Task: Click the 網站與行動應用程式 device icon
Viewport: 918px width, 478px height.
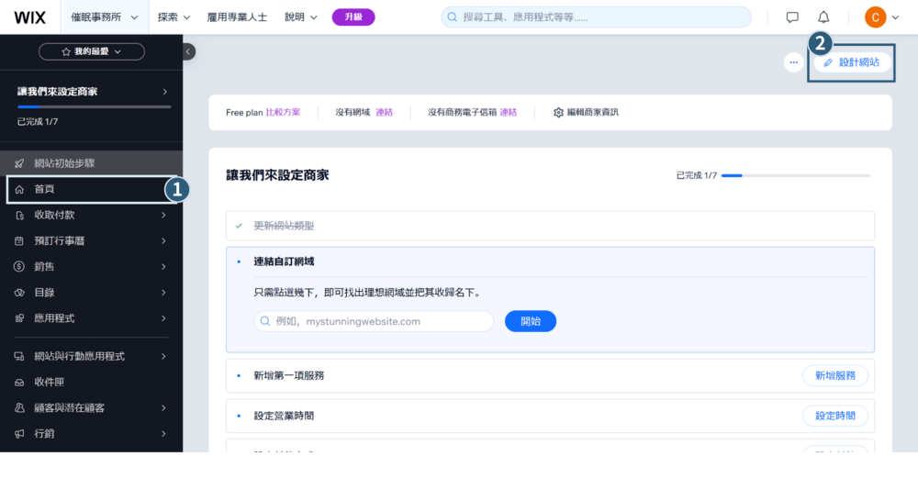Action: click(19, 356)
